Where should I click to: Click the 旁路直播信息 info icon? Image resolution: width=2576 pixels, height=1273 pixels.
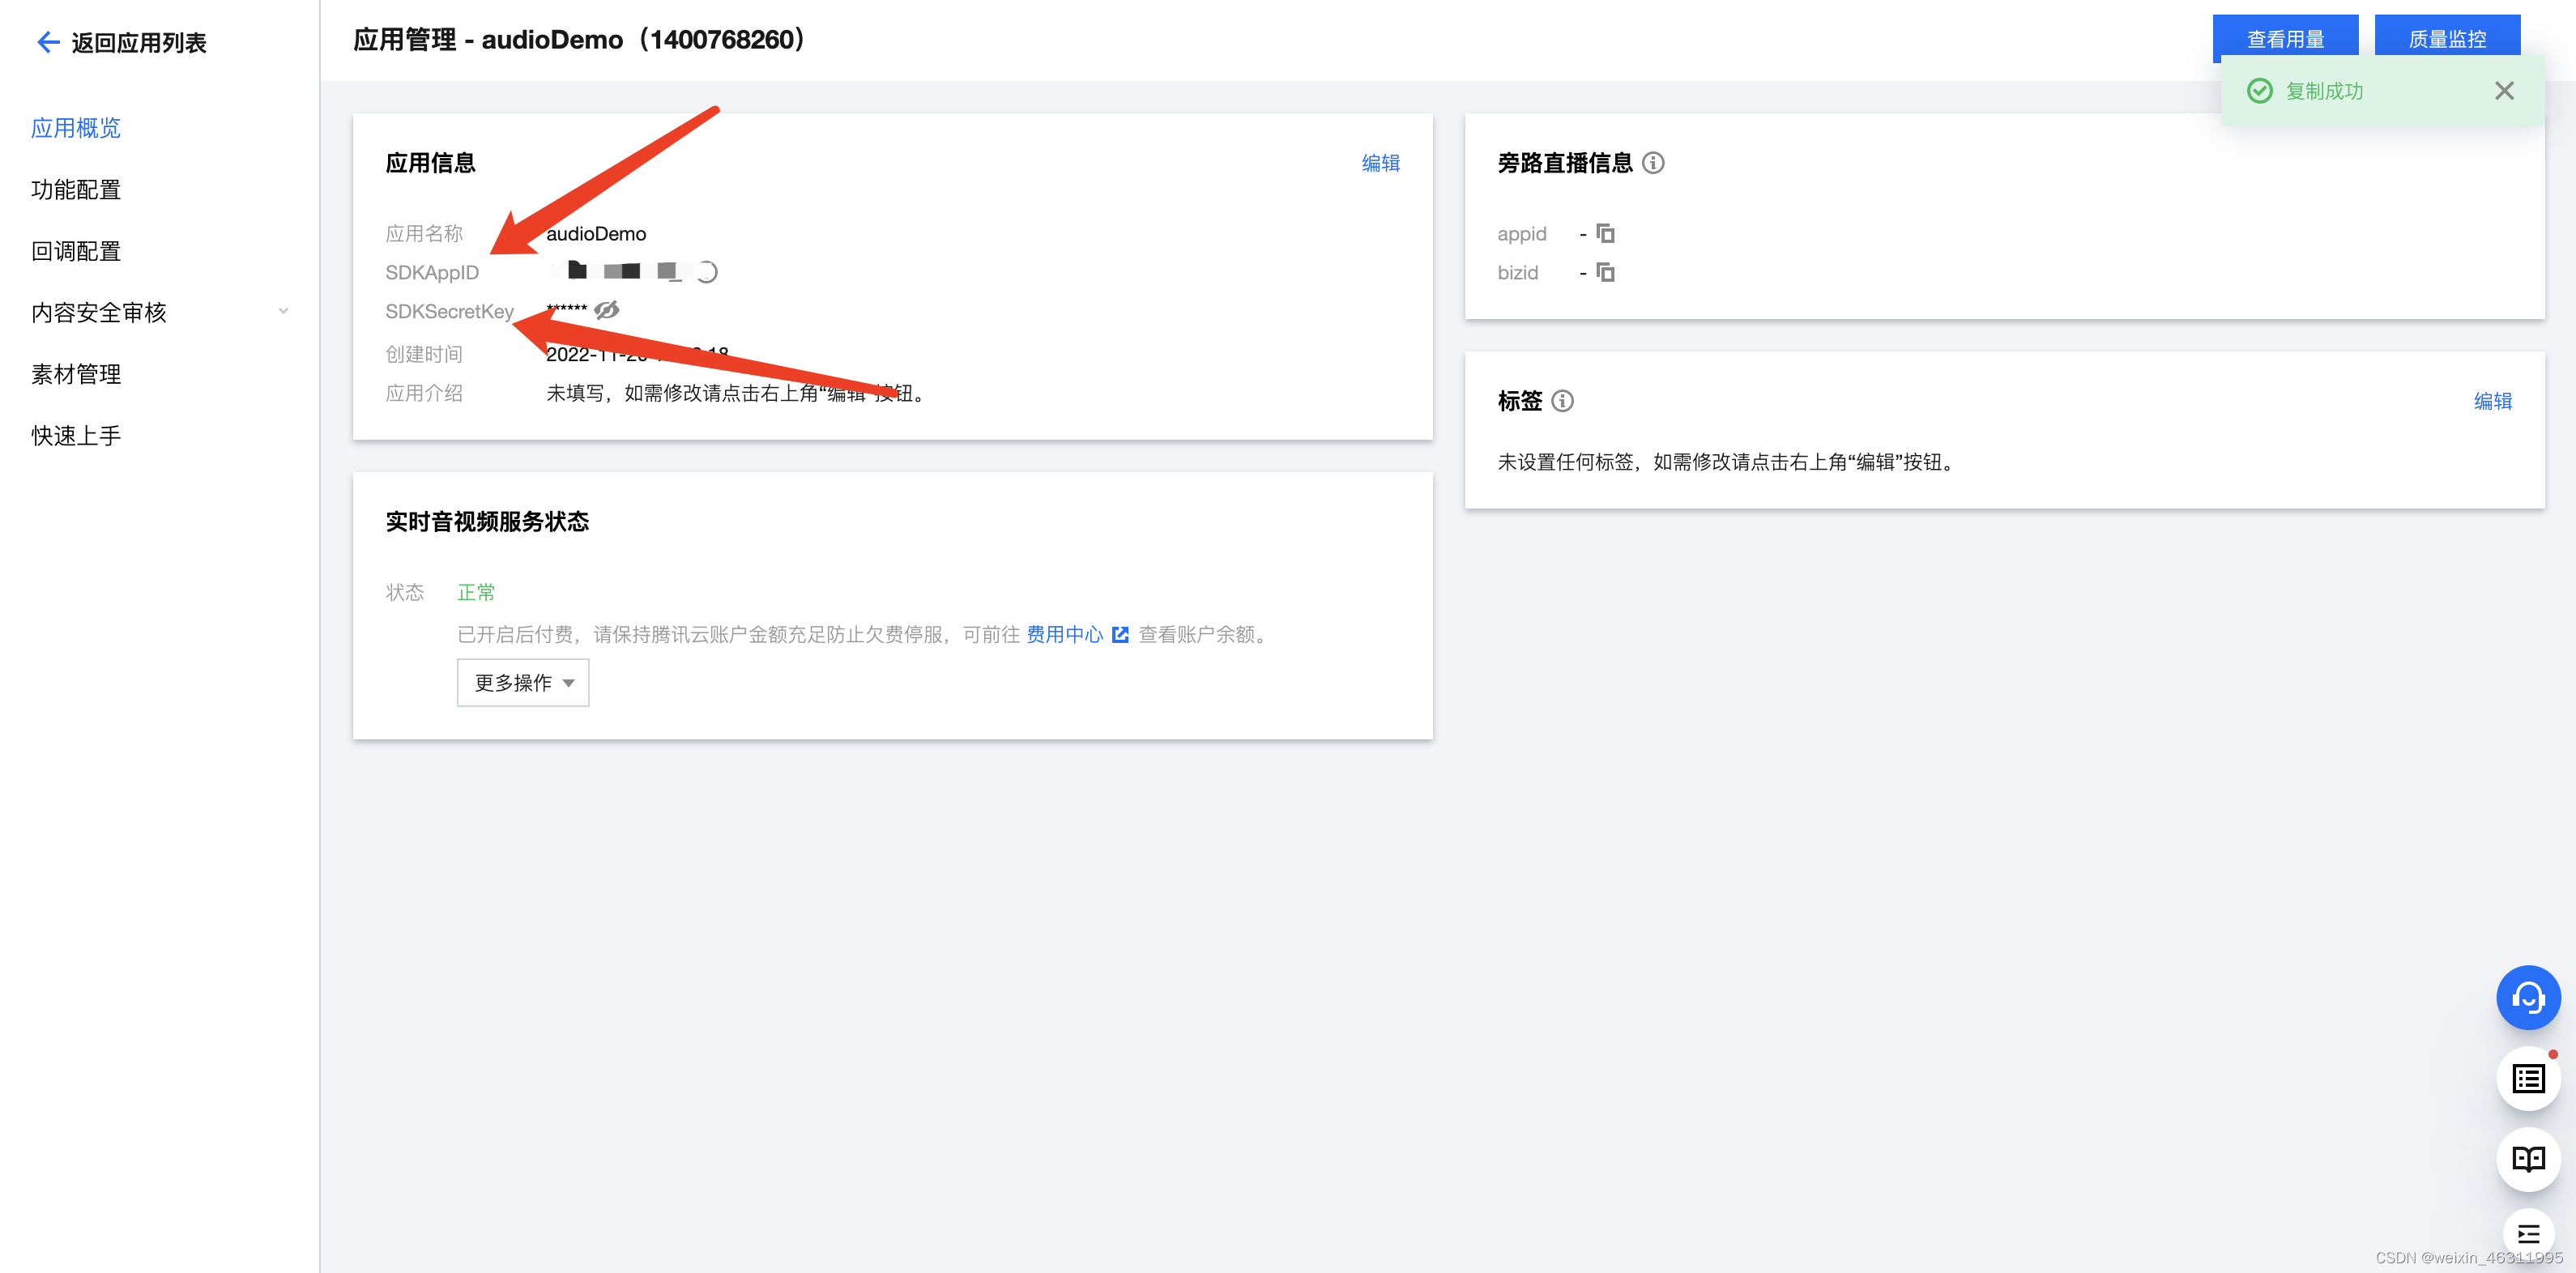point(1653,163)
